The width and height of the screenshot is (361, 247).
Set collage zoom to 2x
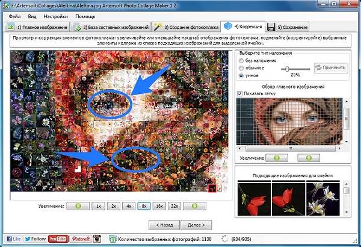tap(114, 206)
